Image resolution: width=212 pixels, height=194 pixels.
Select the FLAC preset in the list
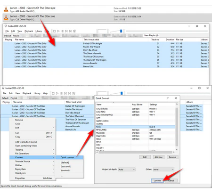pos(136,127)
